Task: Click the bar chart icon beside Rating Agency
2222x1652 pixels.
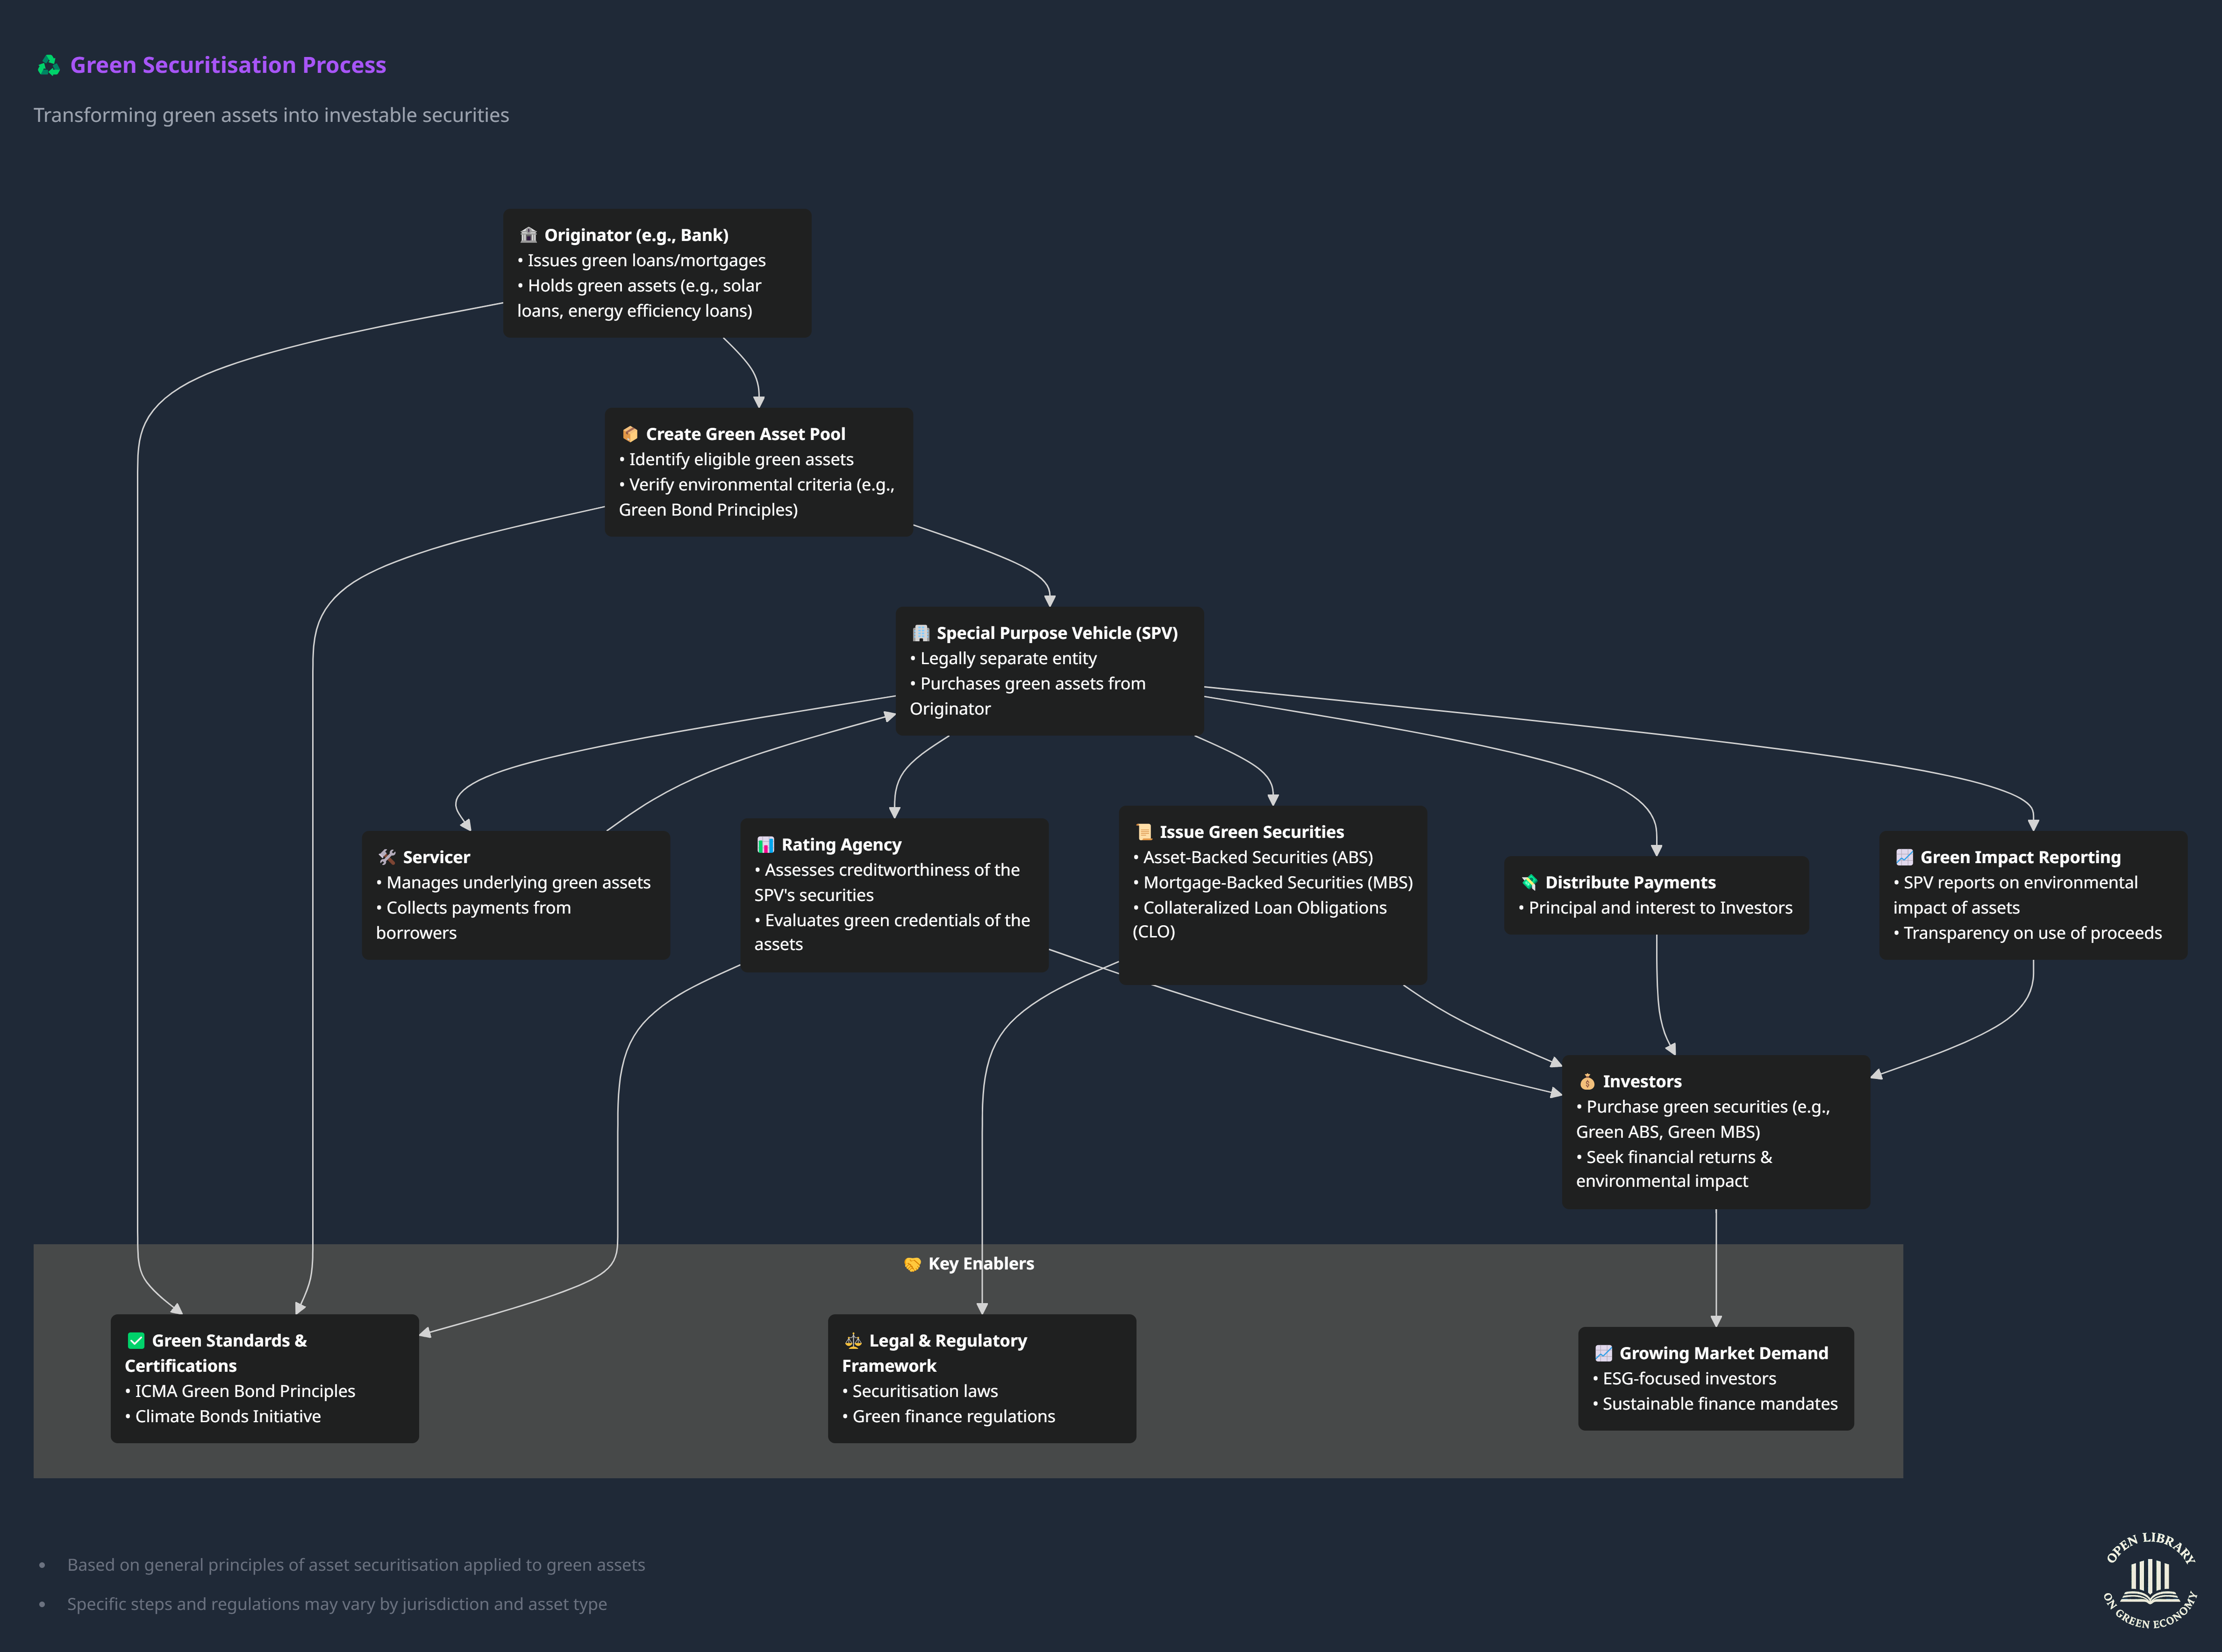Action: pos(765,846)
